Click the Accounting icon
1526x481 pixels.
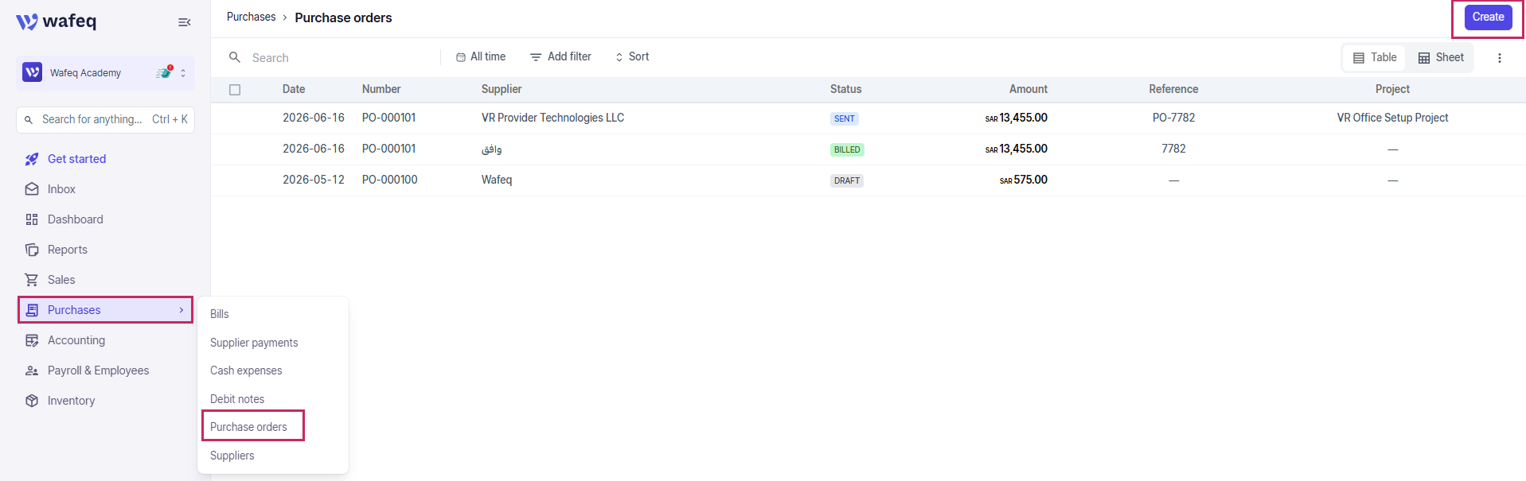[32, 340]
